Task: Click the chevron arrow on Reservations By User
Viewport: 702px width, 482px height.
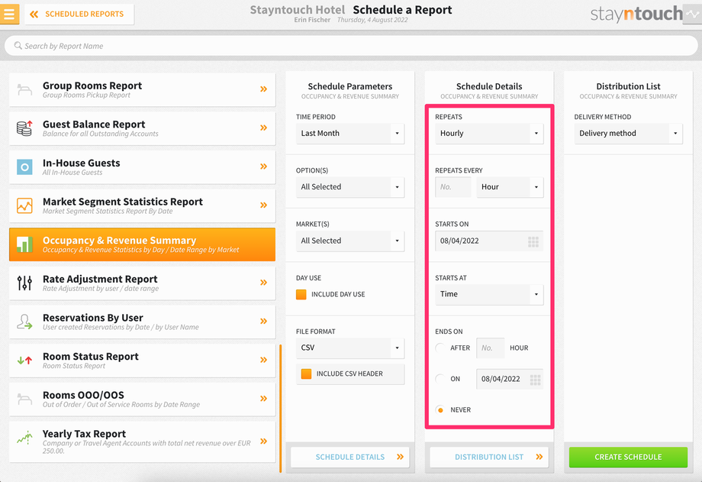Action: (x=264, y=321)
